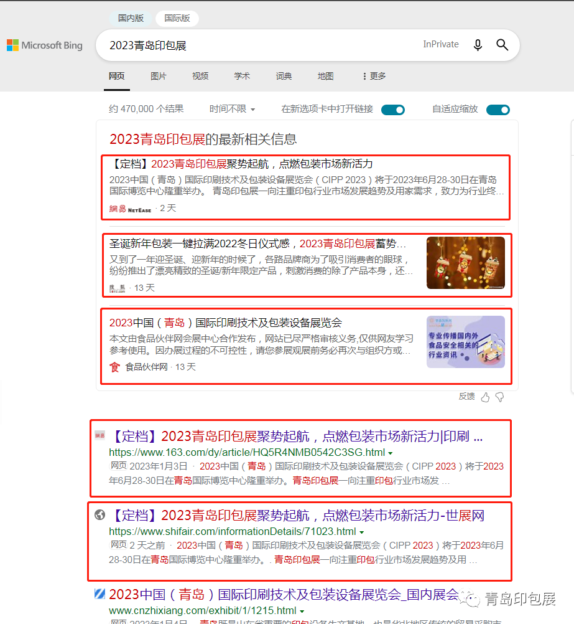This screenshot has height=624, width=574.
Task: Open news 圣诞新年包装一键拉满2022冬日仪式感
Action: pyautogui.click(x=257, y=243)
